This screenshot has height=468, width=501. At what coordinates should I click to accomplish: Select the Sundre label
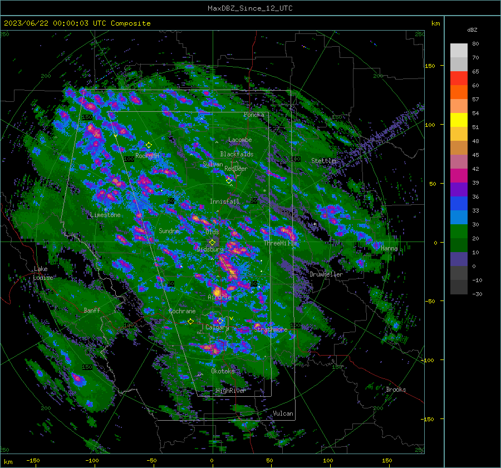pyautogui.click(x=169, y=231)
